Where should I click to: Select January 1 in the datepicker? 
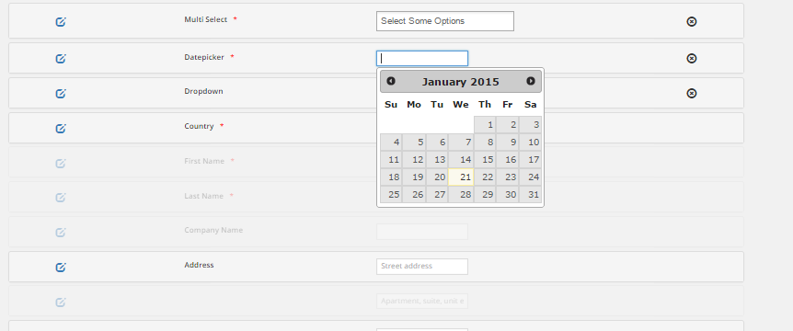(485, 125)
